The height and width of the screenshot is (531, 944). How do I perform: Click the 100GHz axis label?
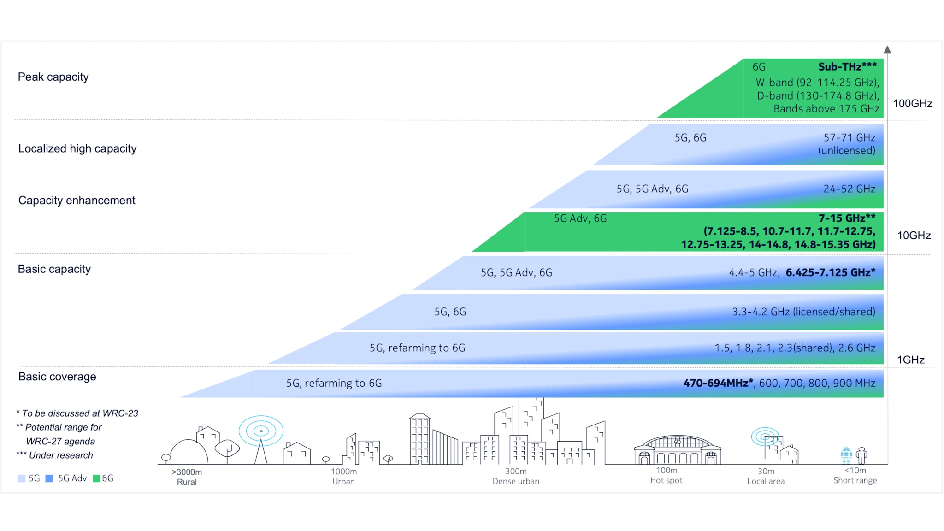click(913, 103)
